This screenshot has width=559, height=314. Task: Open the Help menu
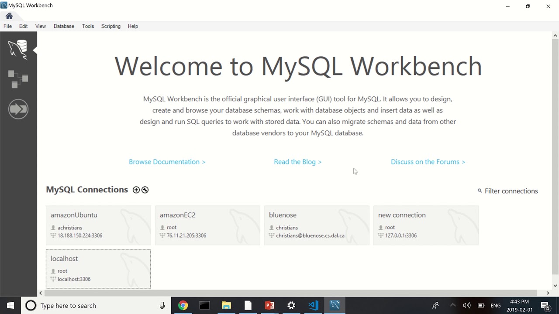(x=133, y=26)
